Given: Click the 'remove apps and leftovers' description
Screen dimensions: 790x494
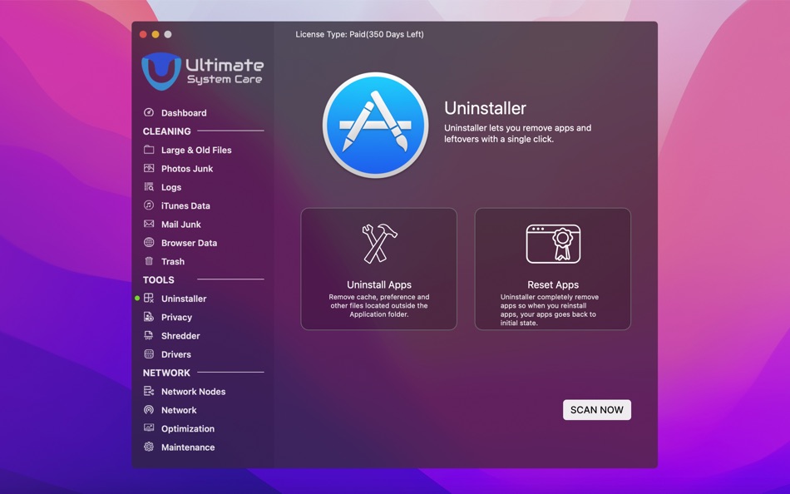Looking at the screenshot, I should point(517,134).
